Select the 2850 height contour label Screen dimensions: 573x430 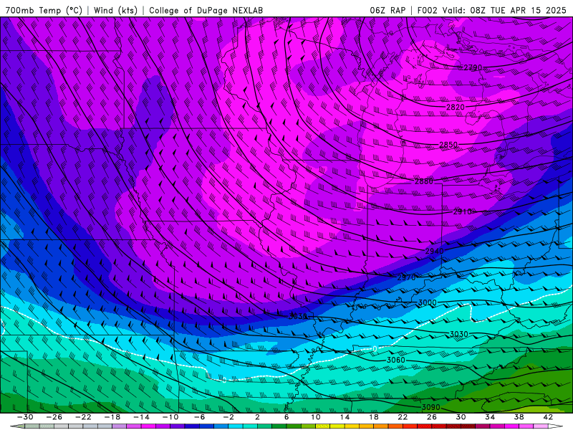[448, 145]
